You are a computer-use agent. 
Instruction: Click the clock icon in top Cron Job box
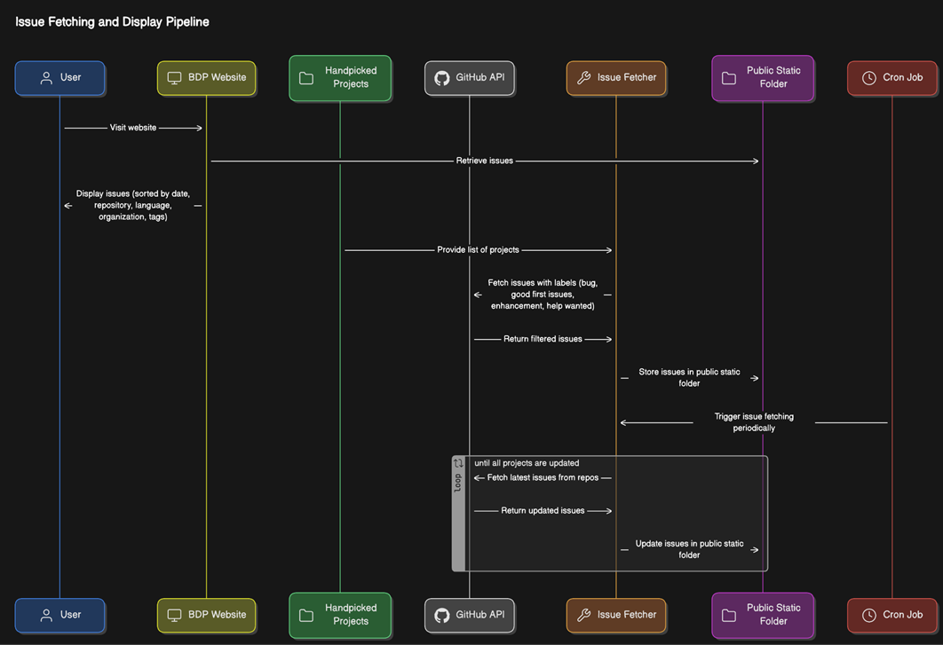pyautogui.click(x=868, y=78)
